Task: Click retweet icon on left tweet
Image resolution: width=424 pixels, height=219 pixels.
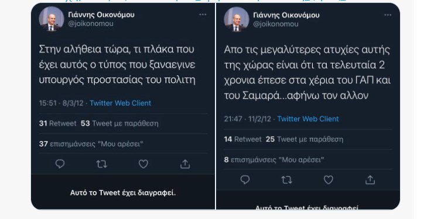Action: [x=102, y=164]
